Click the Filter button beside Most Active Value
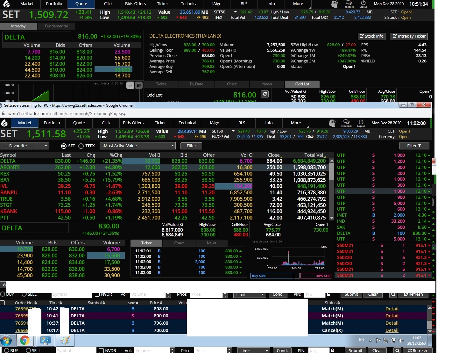The width and height of the screenshot is (459, 353). click(x=191, y=146)
